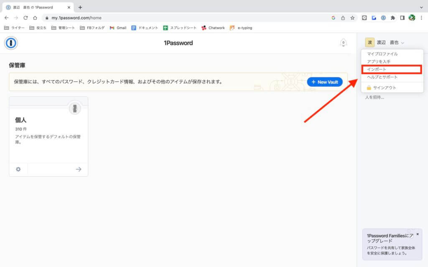Open the Extensions puzzle icon
Screen dimensions: 428x267
393,18
